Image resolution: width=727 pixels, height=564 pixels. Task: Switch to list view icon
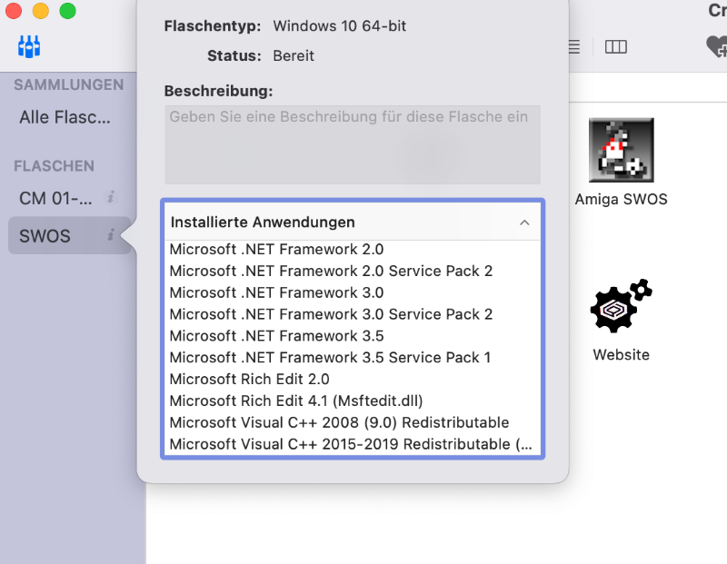[573, 47]
